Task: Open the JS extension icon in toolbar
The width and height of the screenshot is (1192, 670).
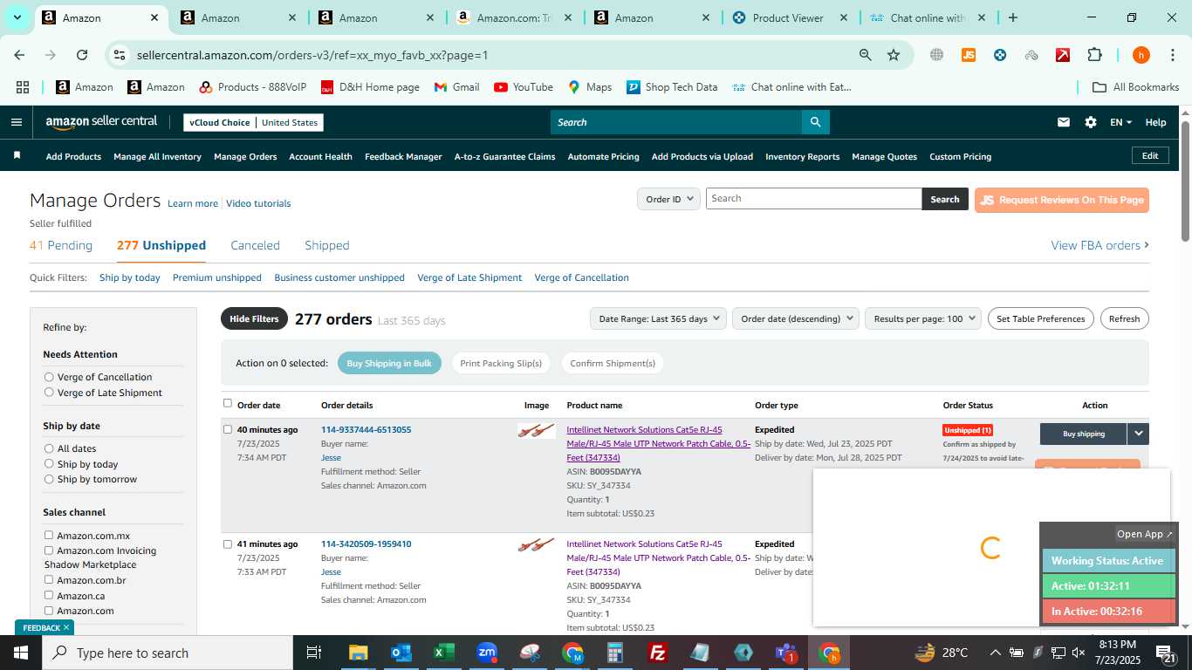Action: (968, 55)
